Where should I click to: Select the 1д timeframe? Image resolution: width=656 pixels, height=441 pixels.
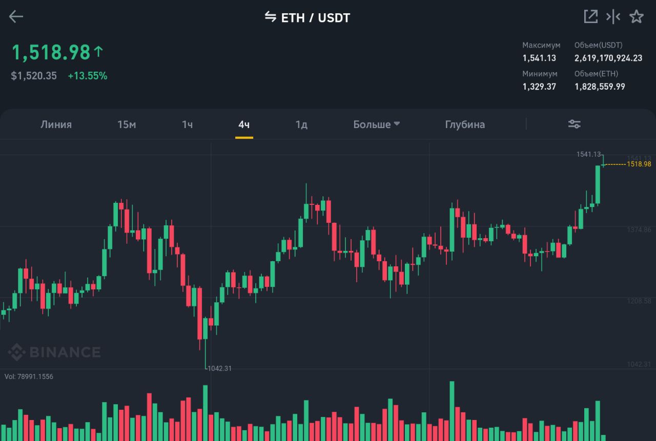click(x=301, y=124)
